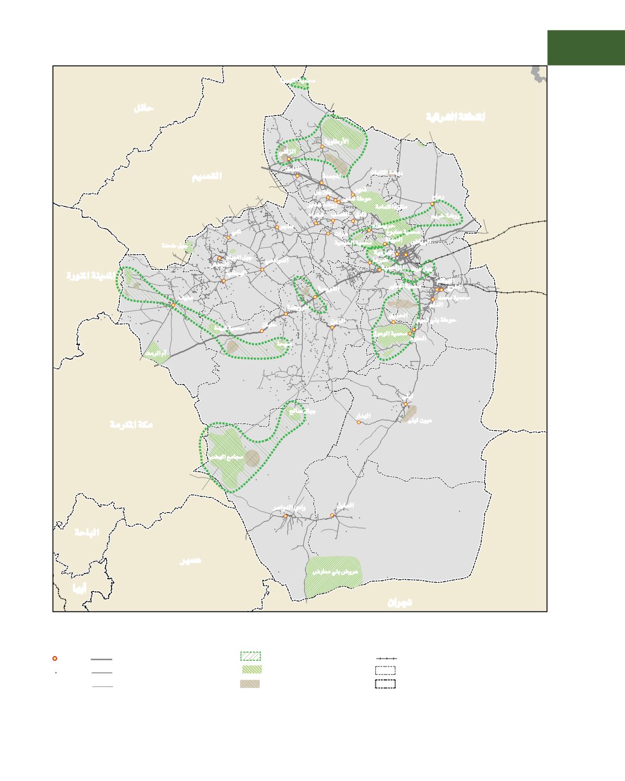Click the small dot legend symbol
Image resolution: width=625 pixels, height=781 pixels.
point(55,672)
